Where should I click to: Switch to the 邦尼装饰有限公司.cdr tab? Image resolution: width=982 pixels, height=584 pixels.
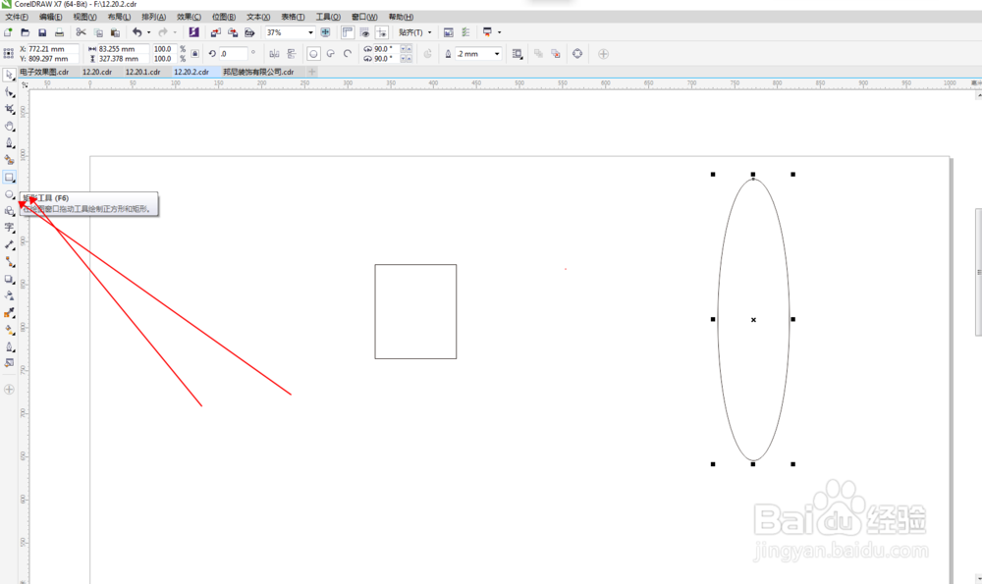258,72
